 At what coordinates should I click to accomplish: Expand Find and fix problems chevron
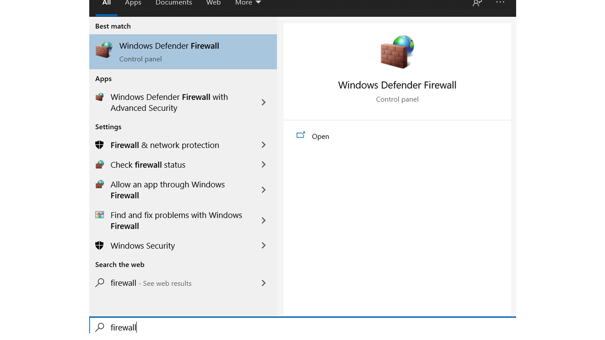point(264,221)
